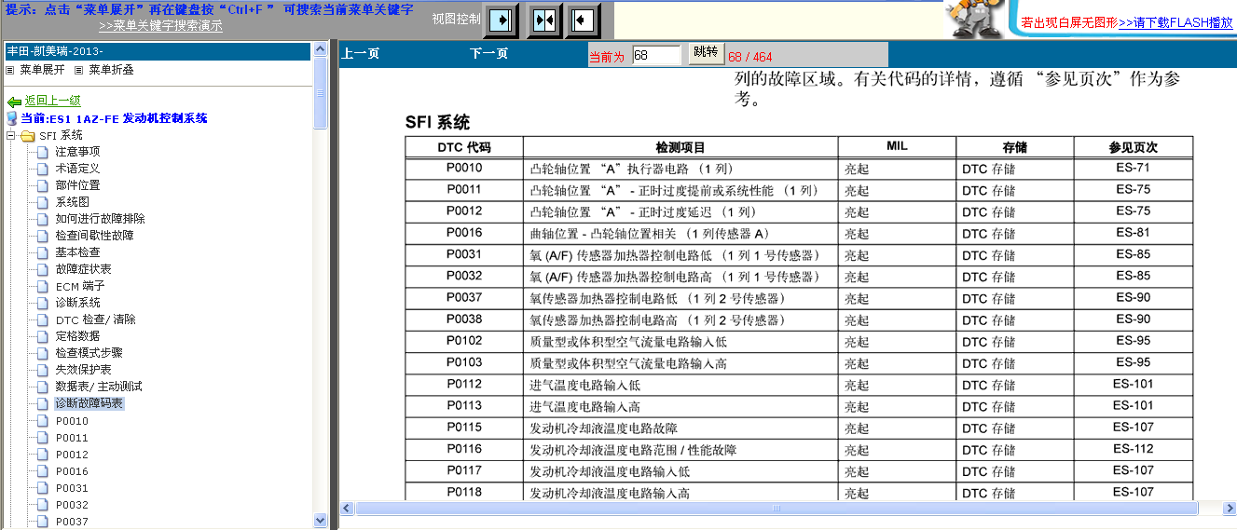Click the 跳转 jump button
The width and height of the screenshot is (1237, 530).
coord(706,53)
